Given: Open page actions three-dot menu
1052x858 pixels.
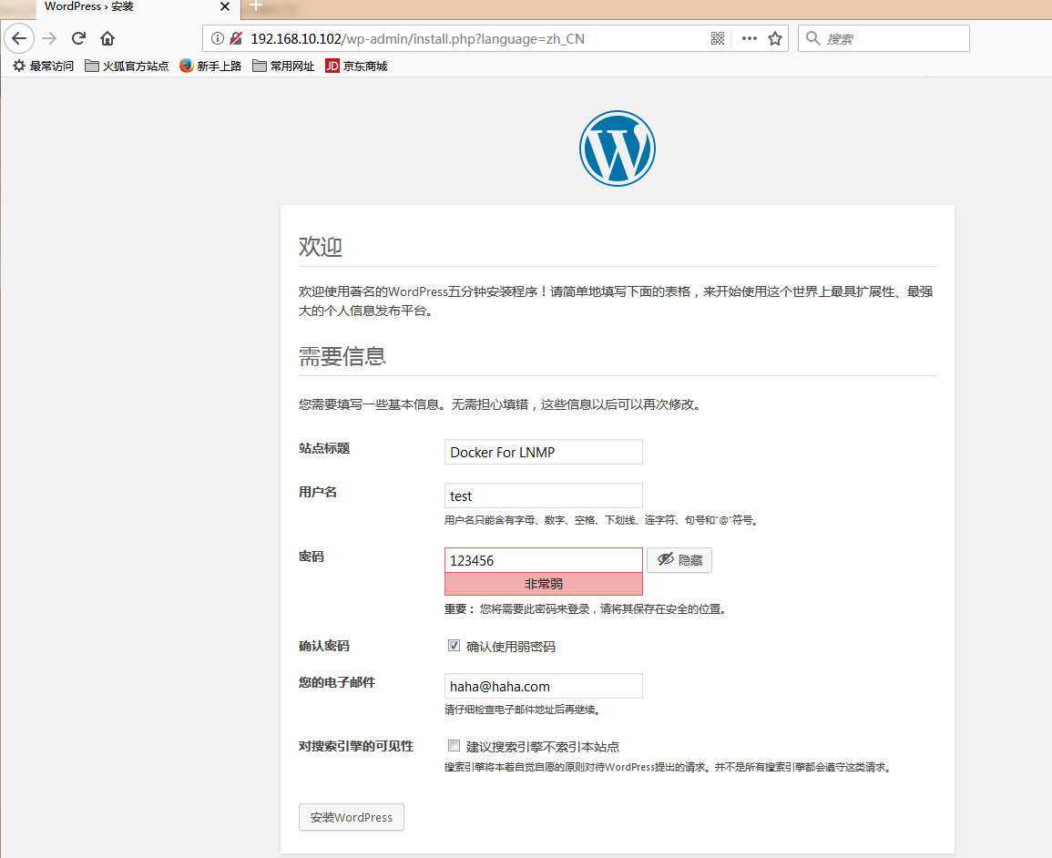Looking at the screenshot, I should pos(750,38).
